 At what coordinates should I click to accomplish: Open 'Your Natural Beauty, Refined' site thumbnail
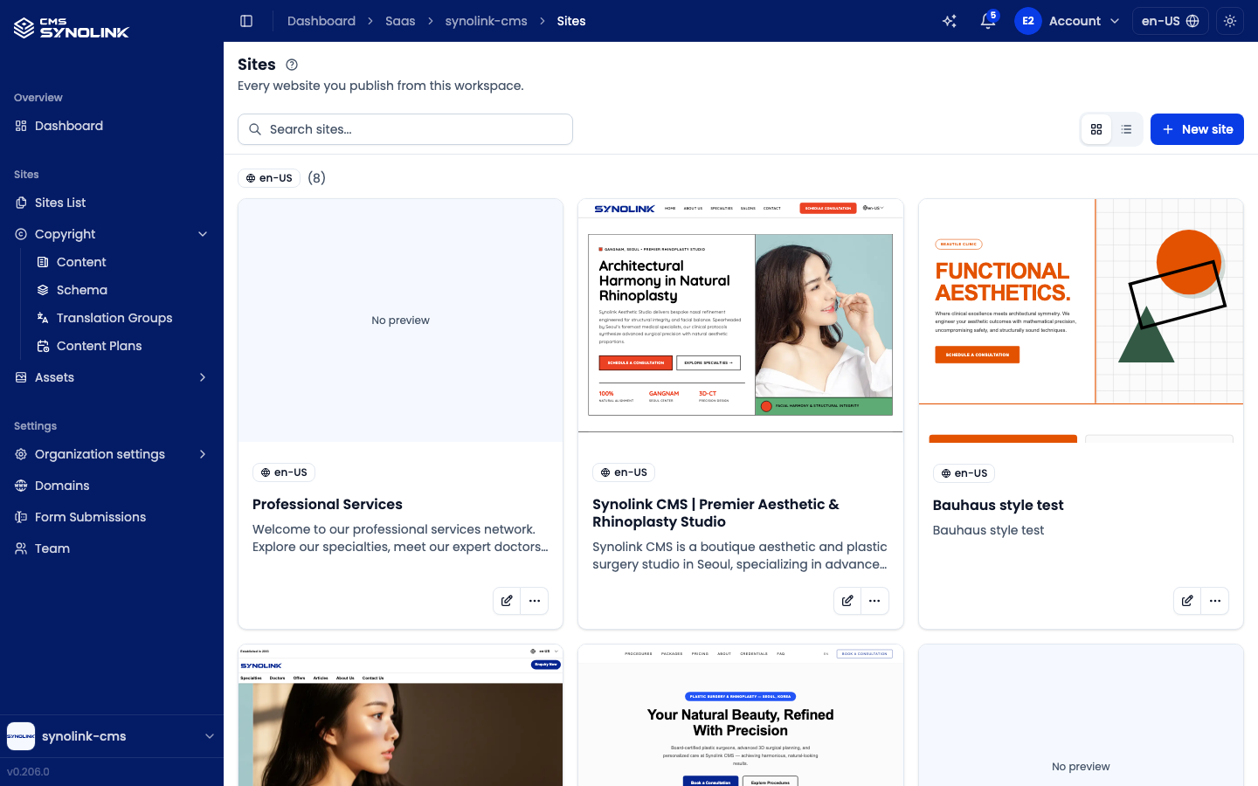click(x=741, y=715)
